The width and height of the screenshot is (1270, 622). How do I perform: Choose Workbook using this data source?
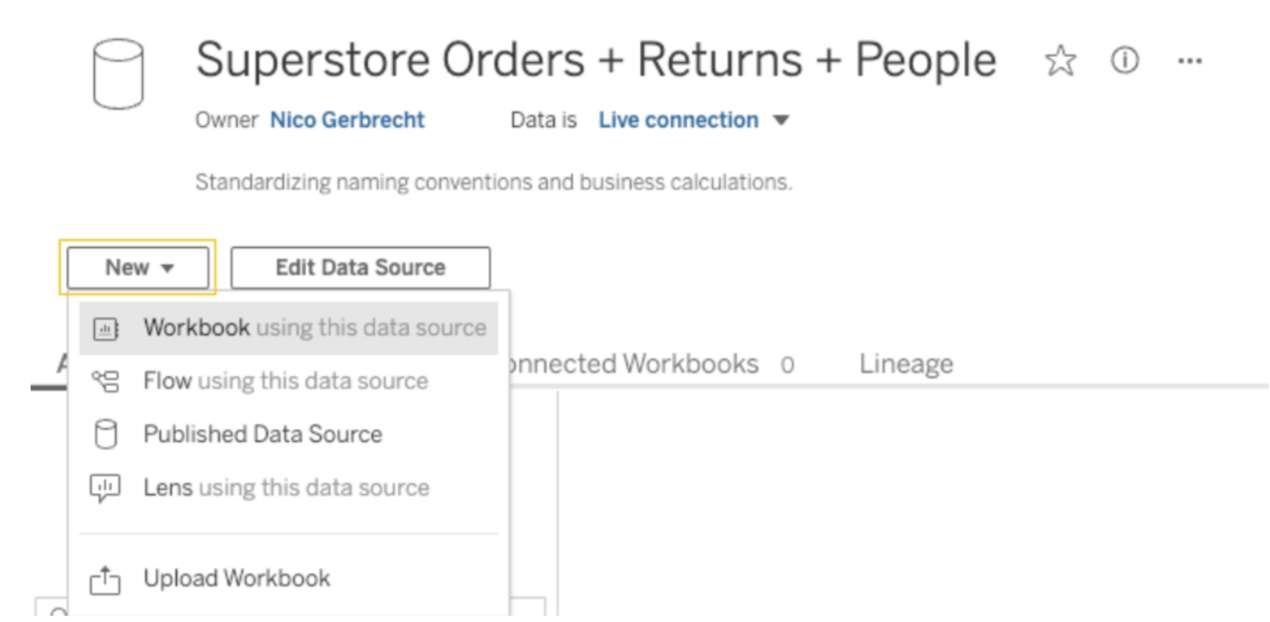tap(314, 327)
